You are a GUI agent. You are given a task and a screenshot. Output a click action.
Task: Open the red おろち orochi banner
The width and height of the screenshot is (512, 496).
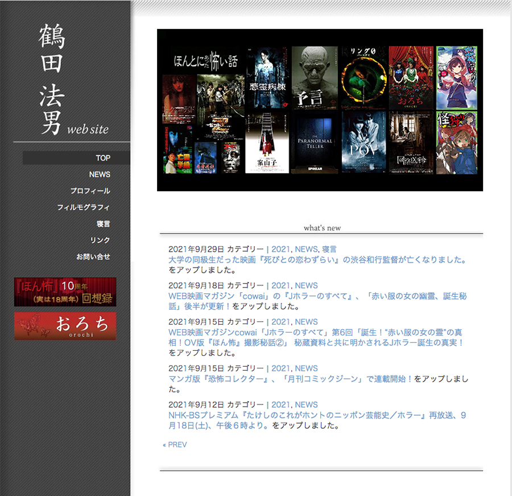point(65,326)
